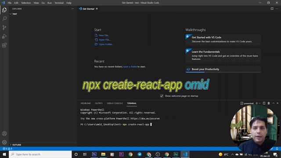Open the Windows Action Center notifications
The width and height of the screenshot is (281, 158).
(275, 154)
